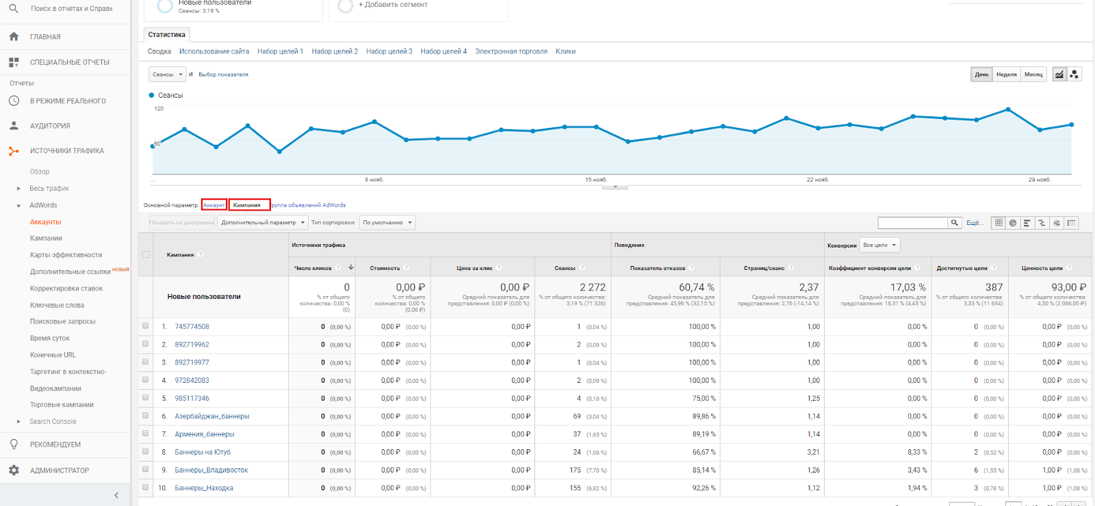Select the comparison view icon

(1042, 223)
